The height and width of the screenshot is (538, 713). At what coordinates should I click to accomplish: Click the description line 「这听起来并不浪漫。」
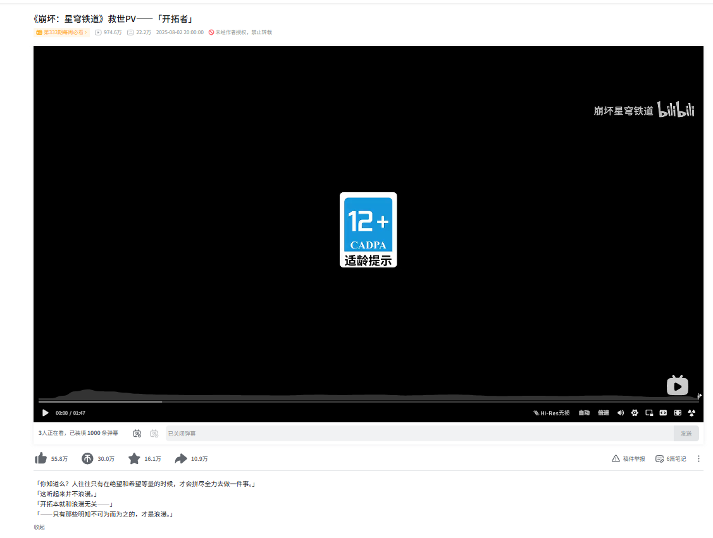click(x=66, y=494)
